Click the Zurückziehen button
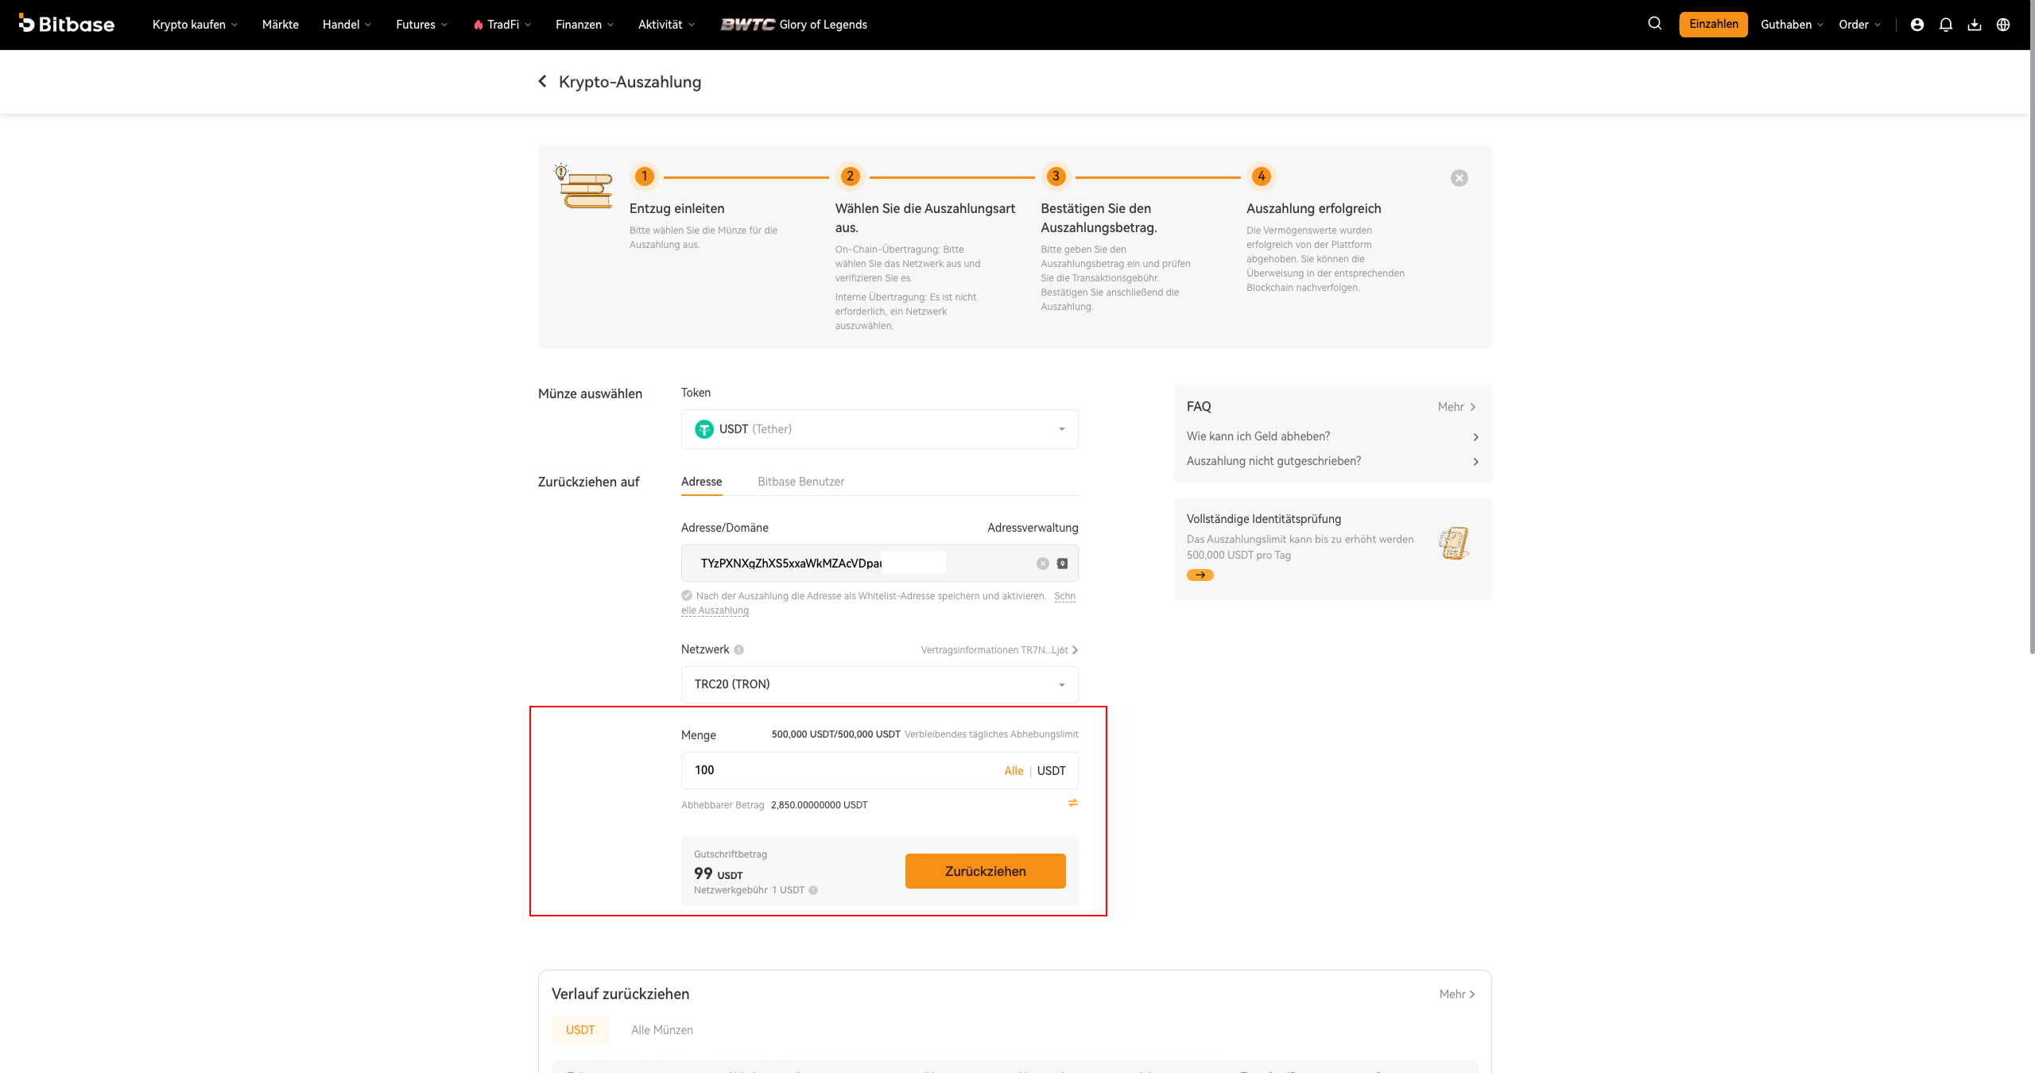Viewport: 2035px width, 1073px height. pos(986,871)
